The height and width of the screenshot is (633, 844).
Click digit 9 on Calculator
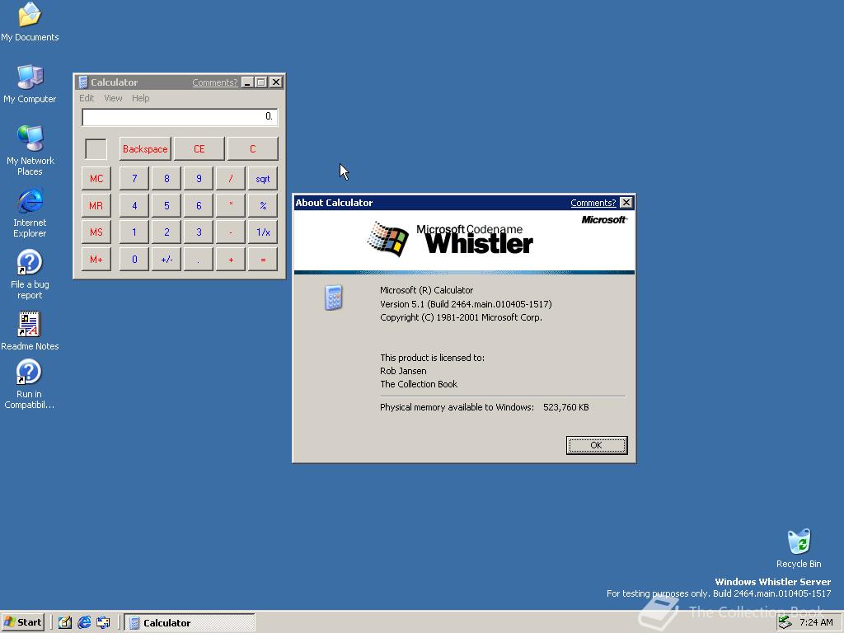pos(199,178)
